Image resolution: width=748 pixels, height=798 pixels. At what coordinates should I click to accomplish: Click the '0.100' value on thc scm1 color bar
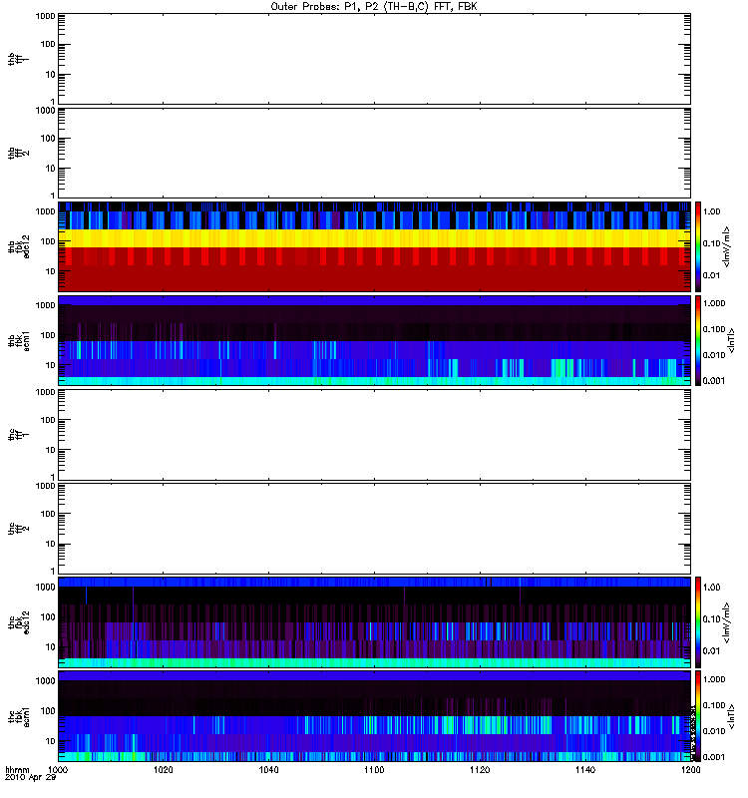714,705
